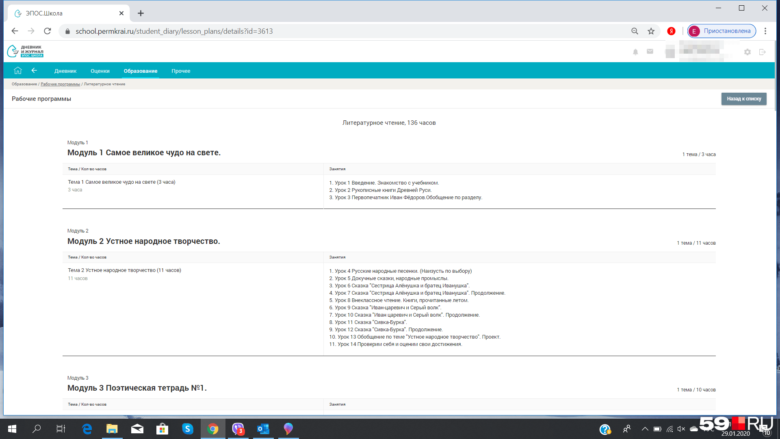780x439 pixels.
Task: Open Skype from the taskbar
Action: click(188, 429)
